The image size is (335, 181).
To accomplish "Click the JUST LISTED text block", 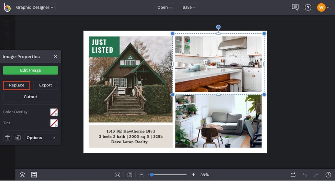I will (x=104, y=47).
